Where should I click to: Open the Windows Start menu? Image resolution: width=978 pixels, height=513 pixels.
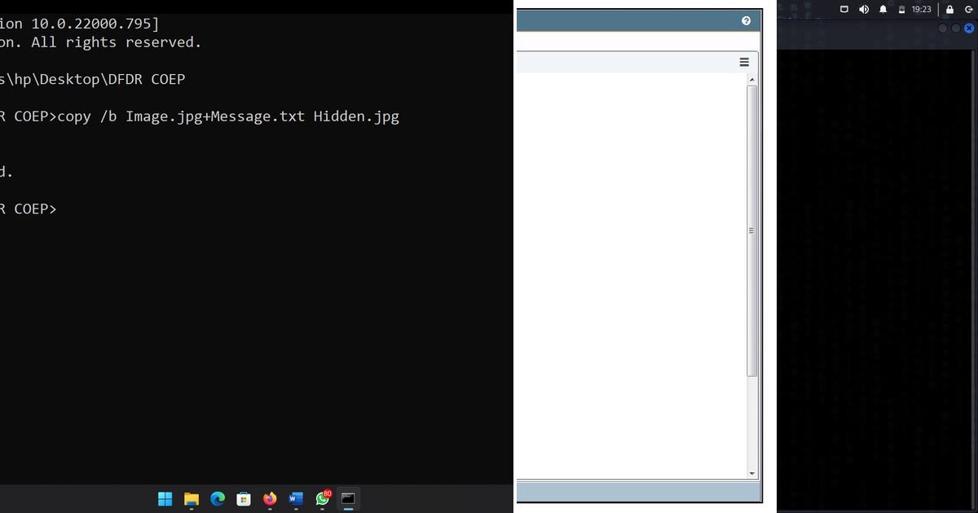[x=165, y=498]
